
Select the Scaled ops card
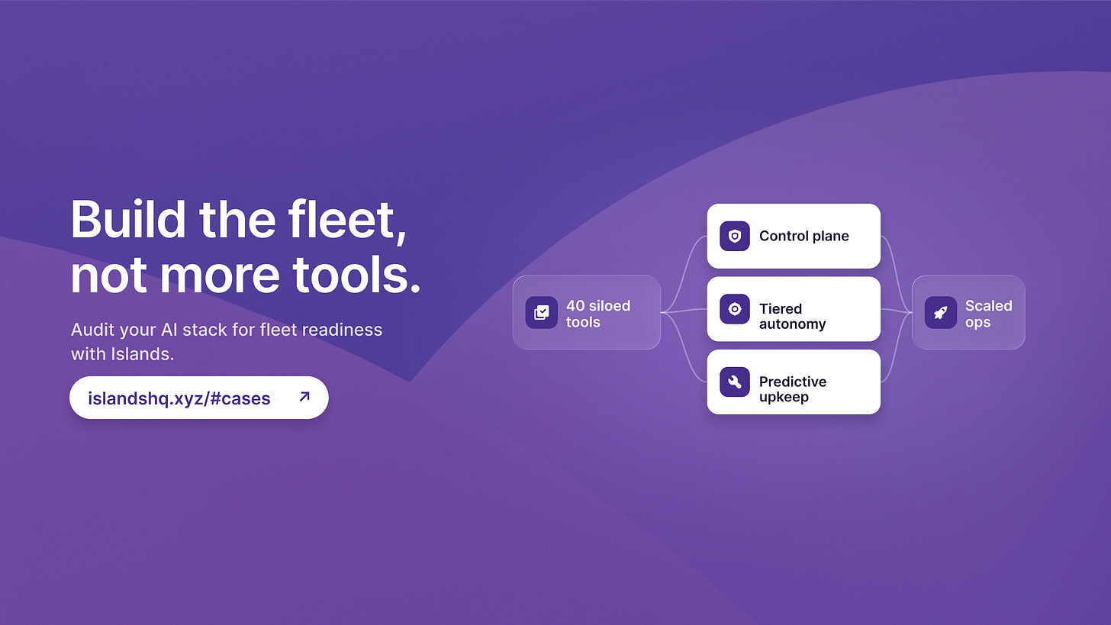969,313
